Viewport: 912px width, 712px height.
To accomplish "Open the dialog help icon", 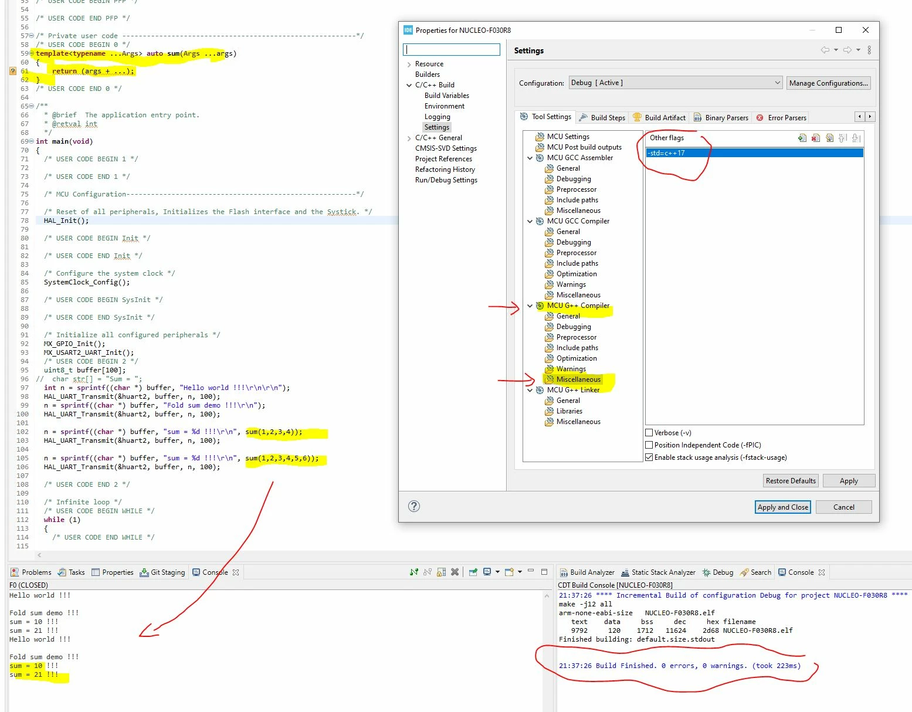I will pos(414,506).
